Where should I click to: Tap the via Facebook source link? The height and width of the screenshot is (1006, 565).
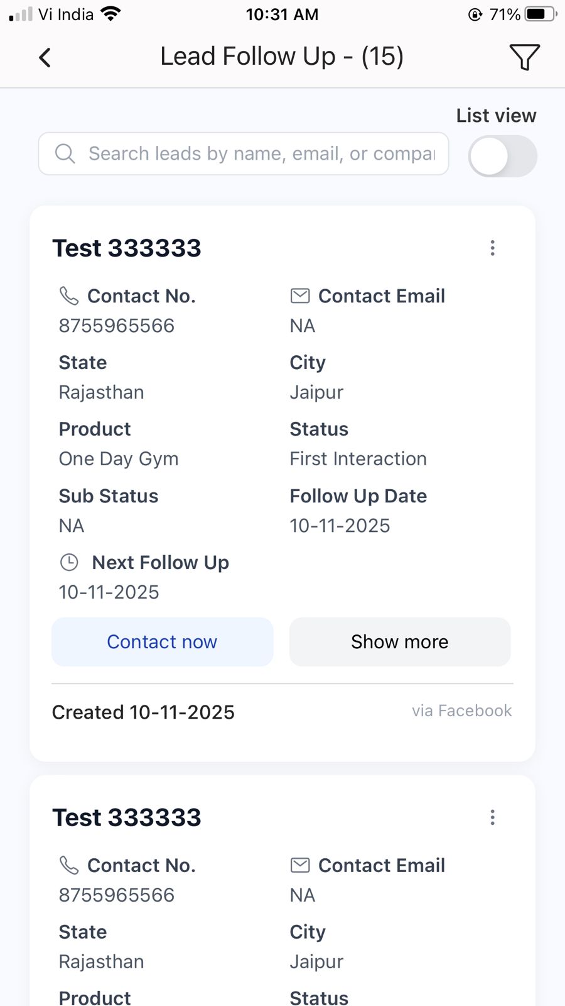(461, 710)
